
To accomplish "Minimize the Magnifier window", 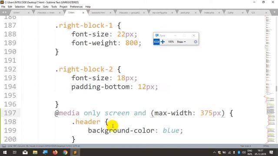I will [x=175, y=36].
